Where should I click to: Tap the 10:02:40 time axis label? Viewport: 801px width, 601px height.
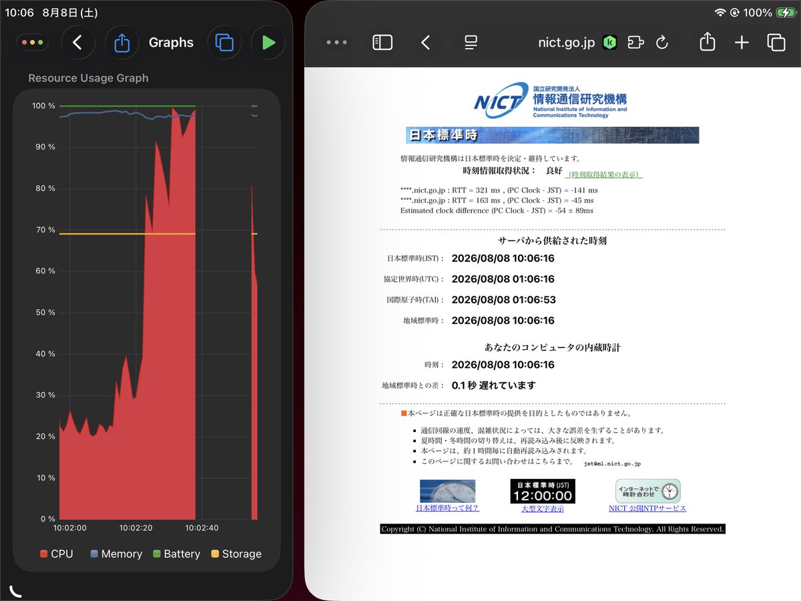(x=202, y=528)
